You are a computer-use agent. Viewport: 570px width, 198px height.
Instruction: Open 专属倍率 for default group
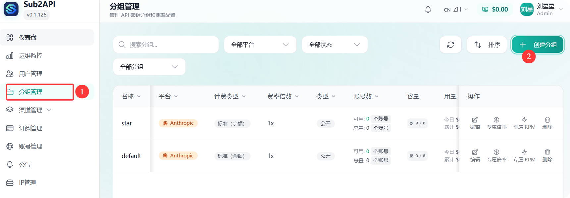click(496, 155)
